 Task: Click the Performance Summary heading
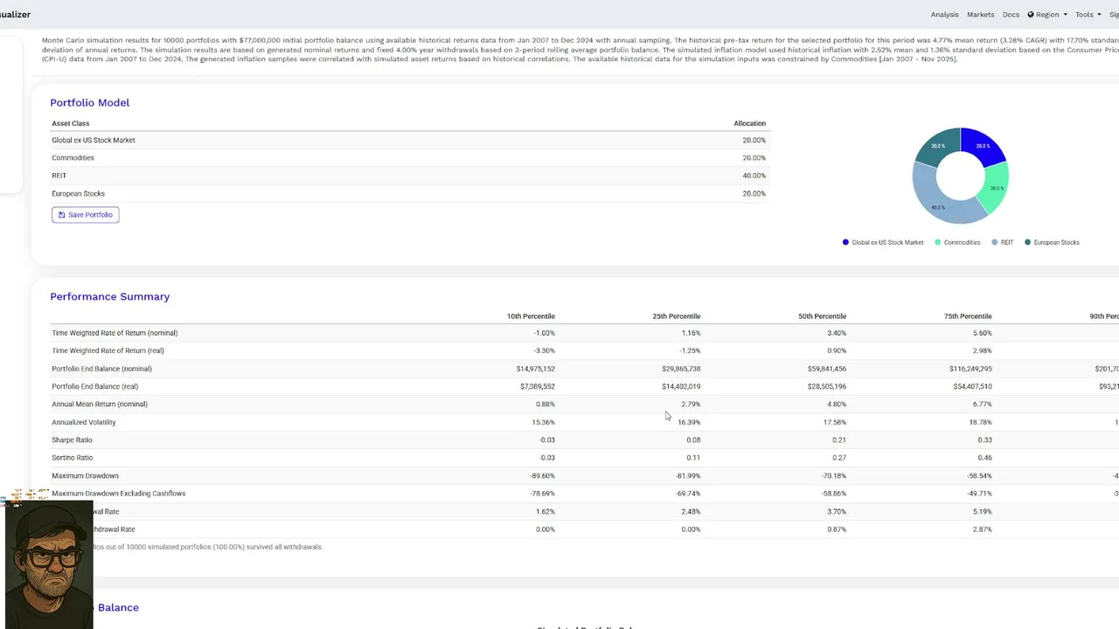coord(109,296)
